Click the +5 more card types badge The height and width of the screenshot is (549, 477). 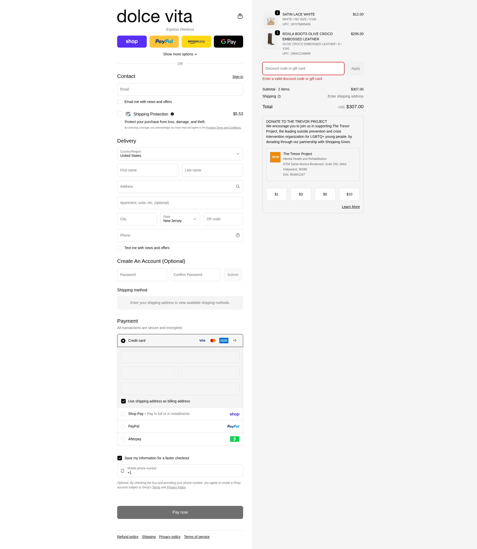(x=235, y=341)
